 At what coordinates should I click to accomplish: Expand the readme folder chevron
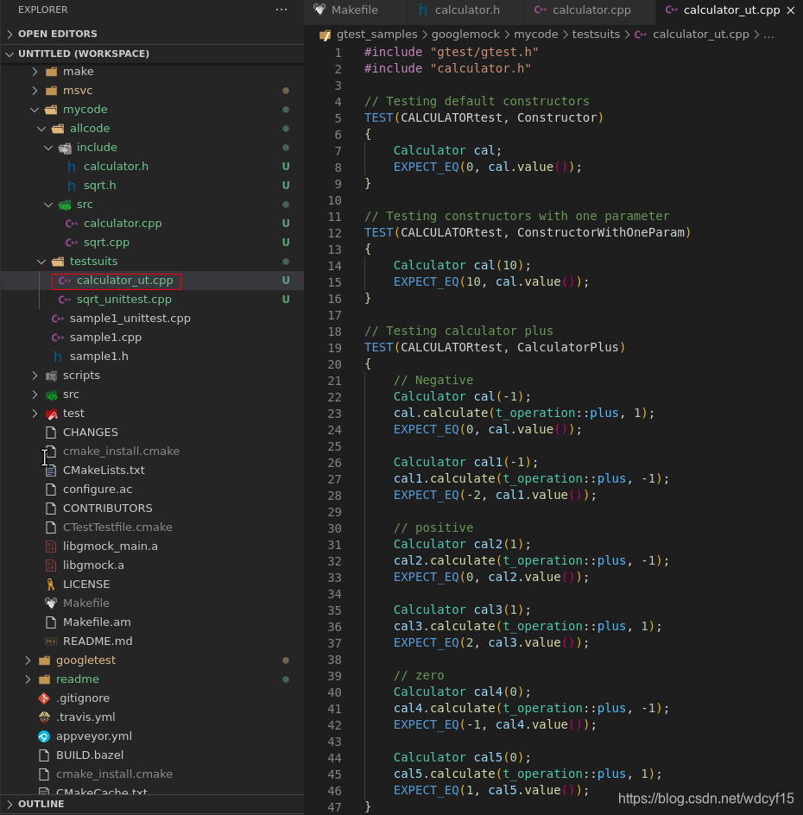[x=28, y=679]
